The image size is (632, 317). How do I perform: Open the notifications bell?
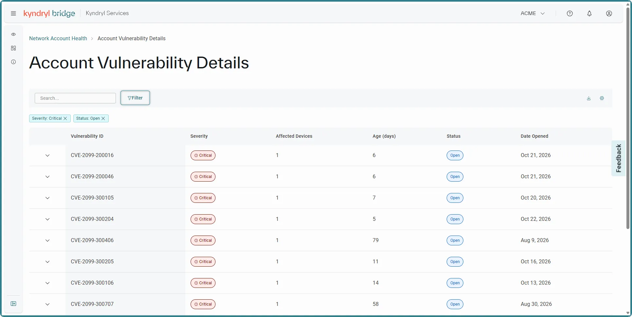click(x=589, y=13)
